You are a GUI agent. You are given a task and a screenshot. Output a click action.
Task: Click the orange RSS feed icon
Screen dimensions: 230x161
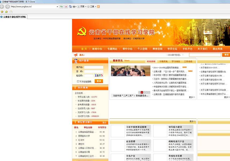point(98,7)
